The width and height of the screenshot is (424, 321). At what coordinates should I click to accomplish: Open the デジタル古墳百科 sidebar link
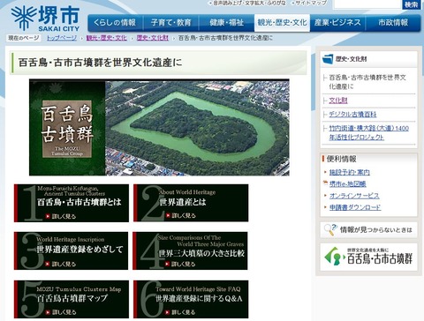click(x=352, y=115)
